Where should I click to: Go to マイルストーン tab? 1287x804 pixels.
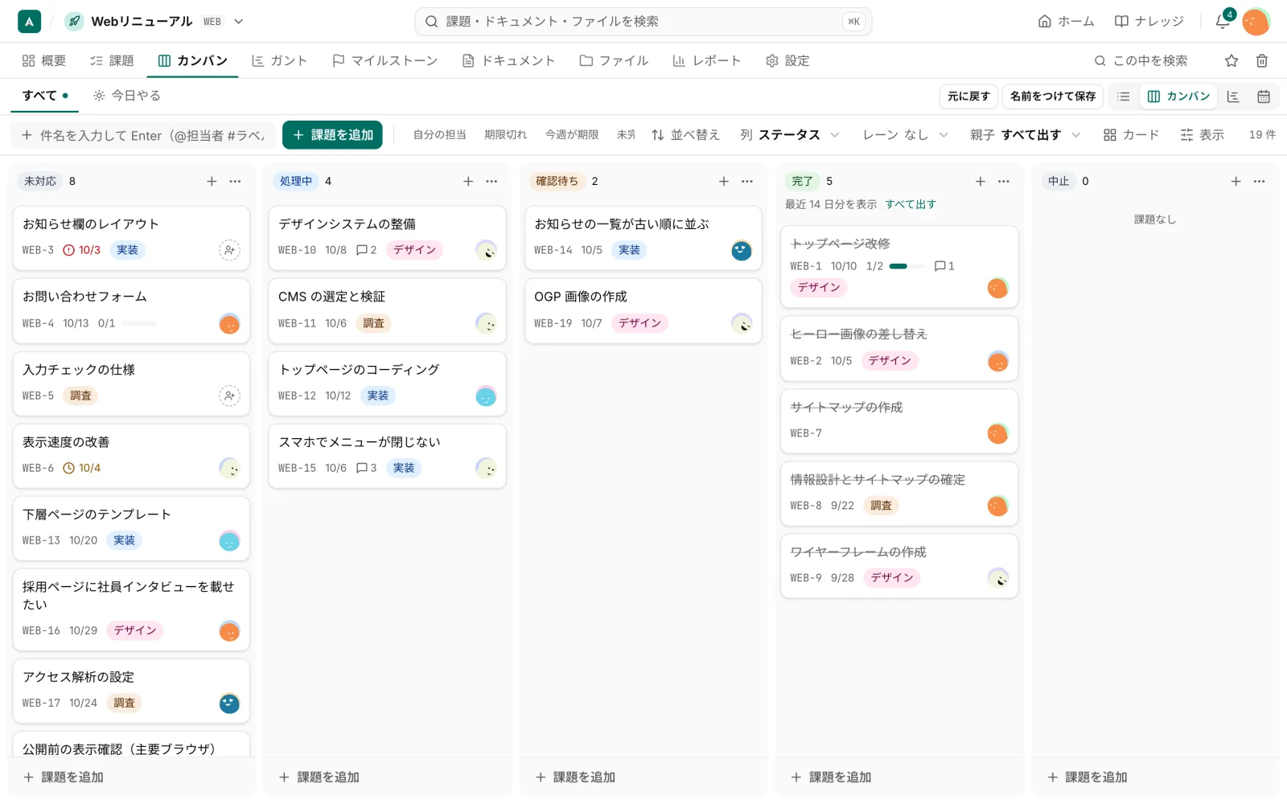(x=384, y=61)
